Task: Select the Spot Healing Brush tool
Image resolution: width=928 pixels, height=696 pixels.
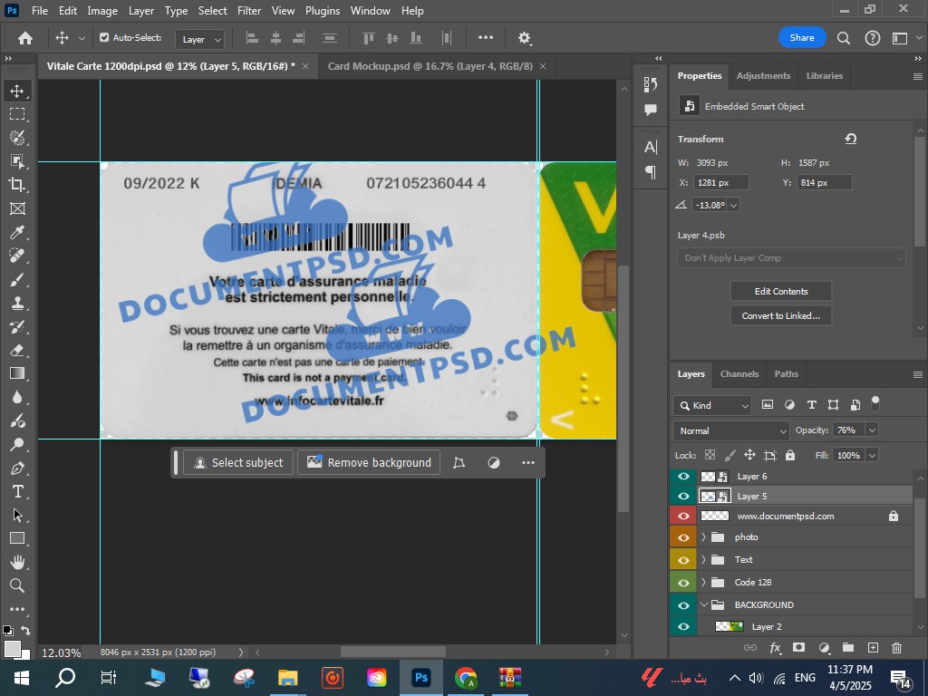Action: coord(17,256)
